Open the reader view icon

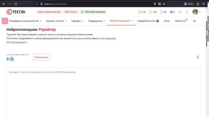(x=155, y=4)
